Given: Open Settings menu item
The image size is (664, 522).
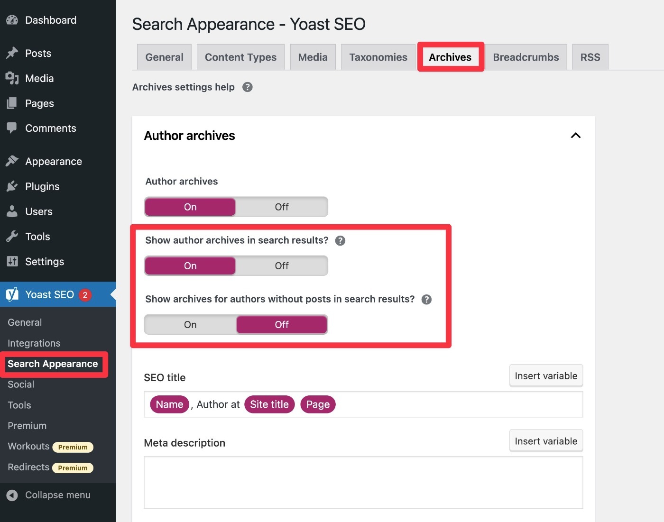Looking at the screenshot, I should point(45,261).
